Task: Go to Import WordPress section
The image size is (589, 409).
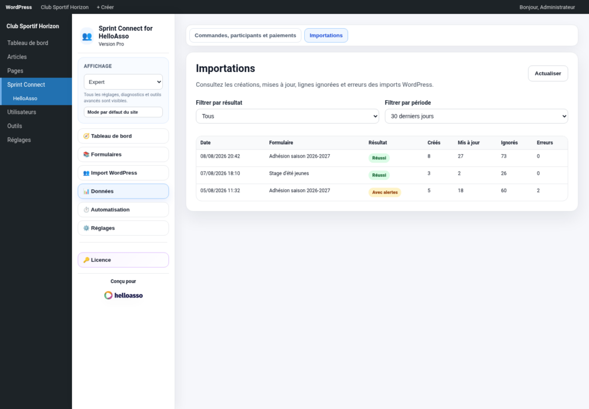Action: (x=123, y=173)
